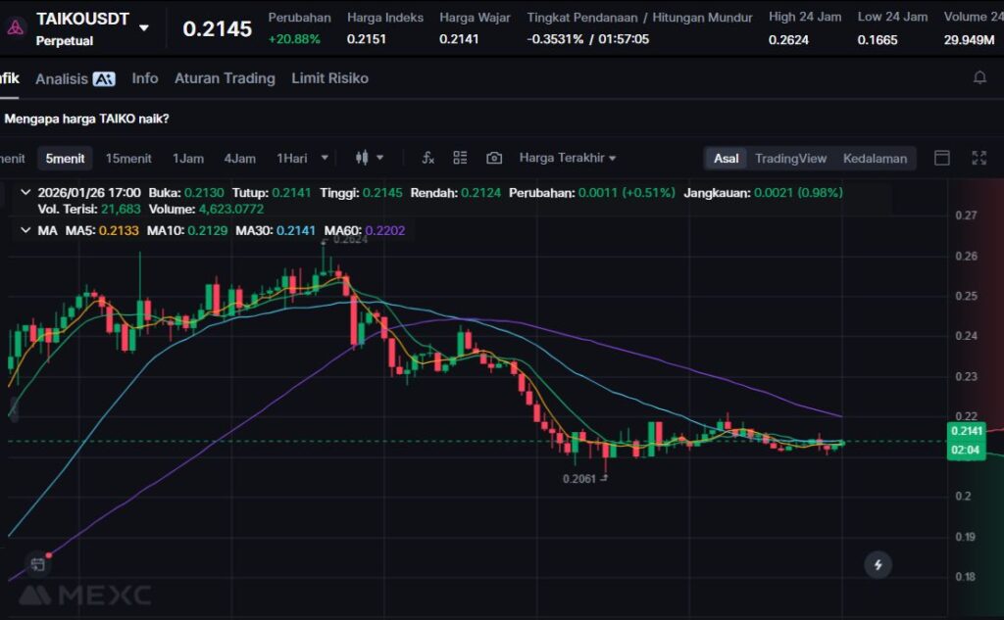Image resolution: width=1004 pixels, height=620 pixels.
Task: Open the candlestick chart type dropdown
Action: [369, 158]
